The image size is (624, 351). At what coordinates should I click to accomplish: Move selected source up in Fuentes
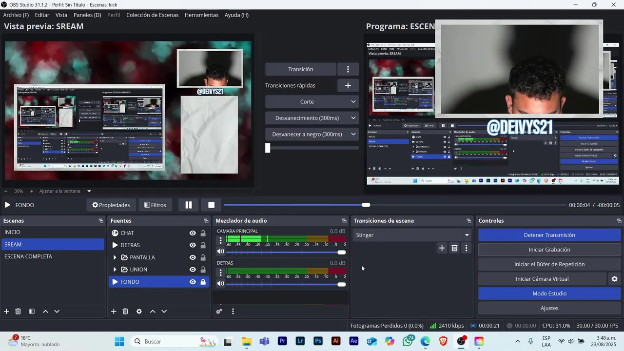point(153,312)
